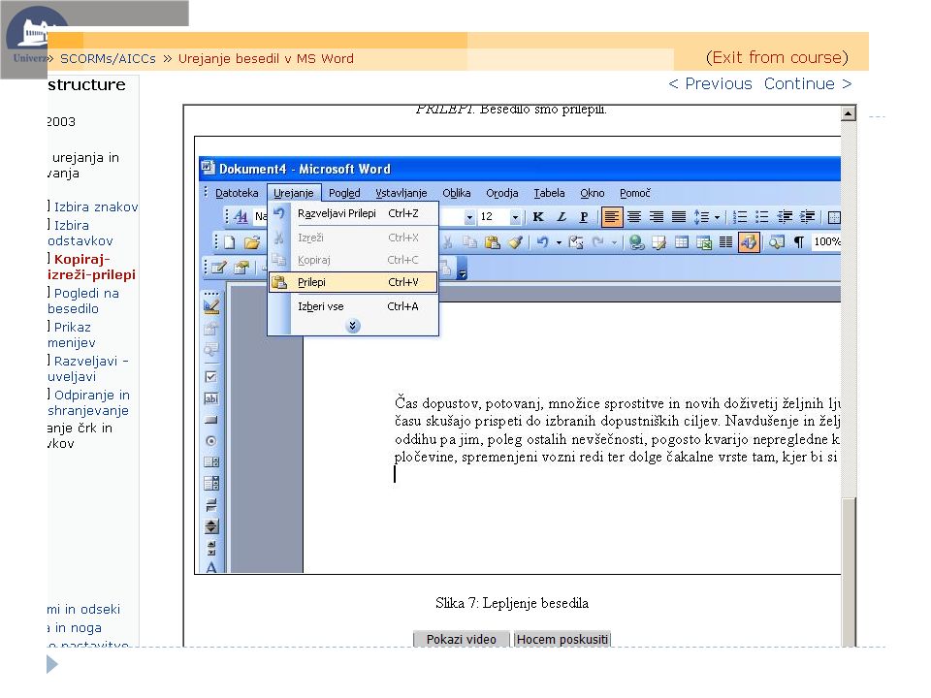The image size is (931, 698).
Task: Click the Toggle Button control icon
Action: (210, 505)
